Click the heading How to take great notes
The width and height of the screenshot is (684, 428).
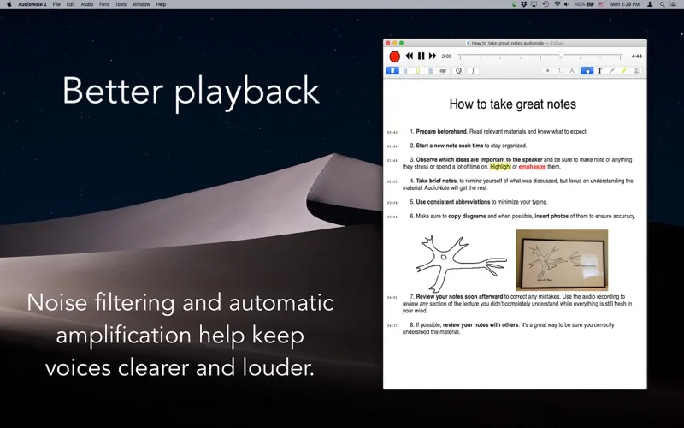tap(512, 104)
